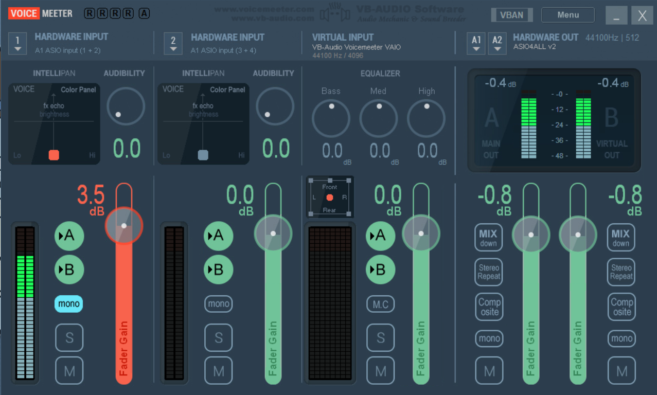Click the "A1 ASIO input (3 + 4)" device name
Image resolution: width=657 pixels, height=395 pixels.
(x=223, y=50)
